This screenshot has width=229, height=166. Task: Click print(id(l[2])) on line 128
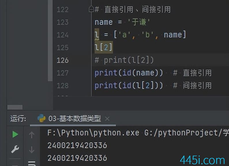pyautogui.click(x=129, y=85)
